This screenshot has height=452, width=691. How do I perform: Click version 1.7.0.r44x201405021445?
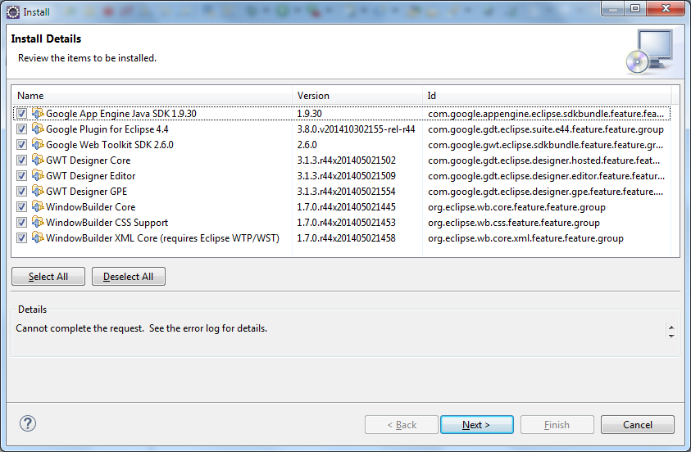click(347, 207)
